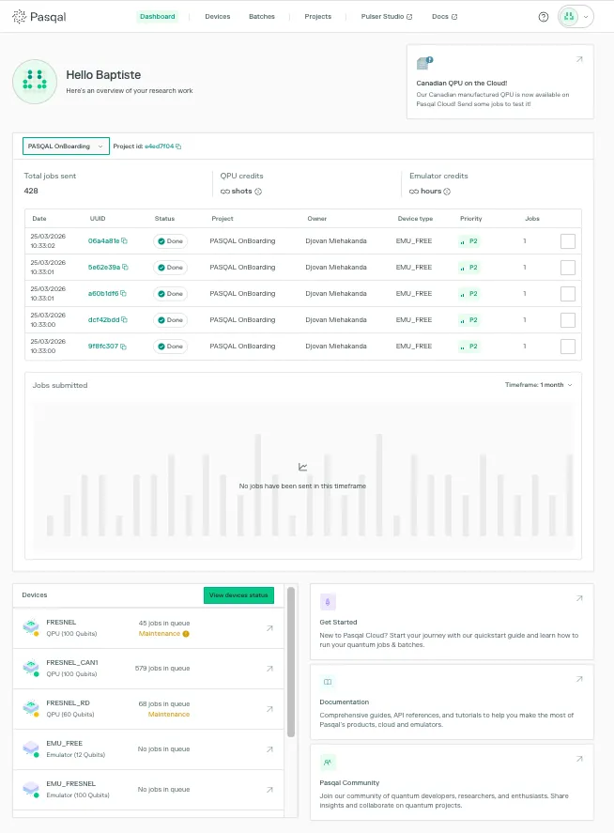Open PASQAL OnBoarding project dropdown
This screenshot has height=833, width=614.
coord(66,147)
